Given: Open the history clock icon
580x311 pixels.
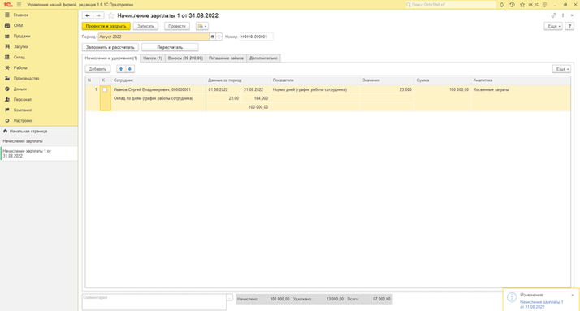Looking at the screenshot, I should [512, 5].
